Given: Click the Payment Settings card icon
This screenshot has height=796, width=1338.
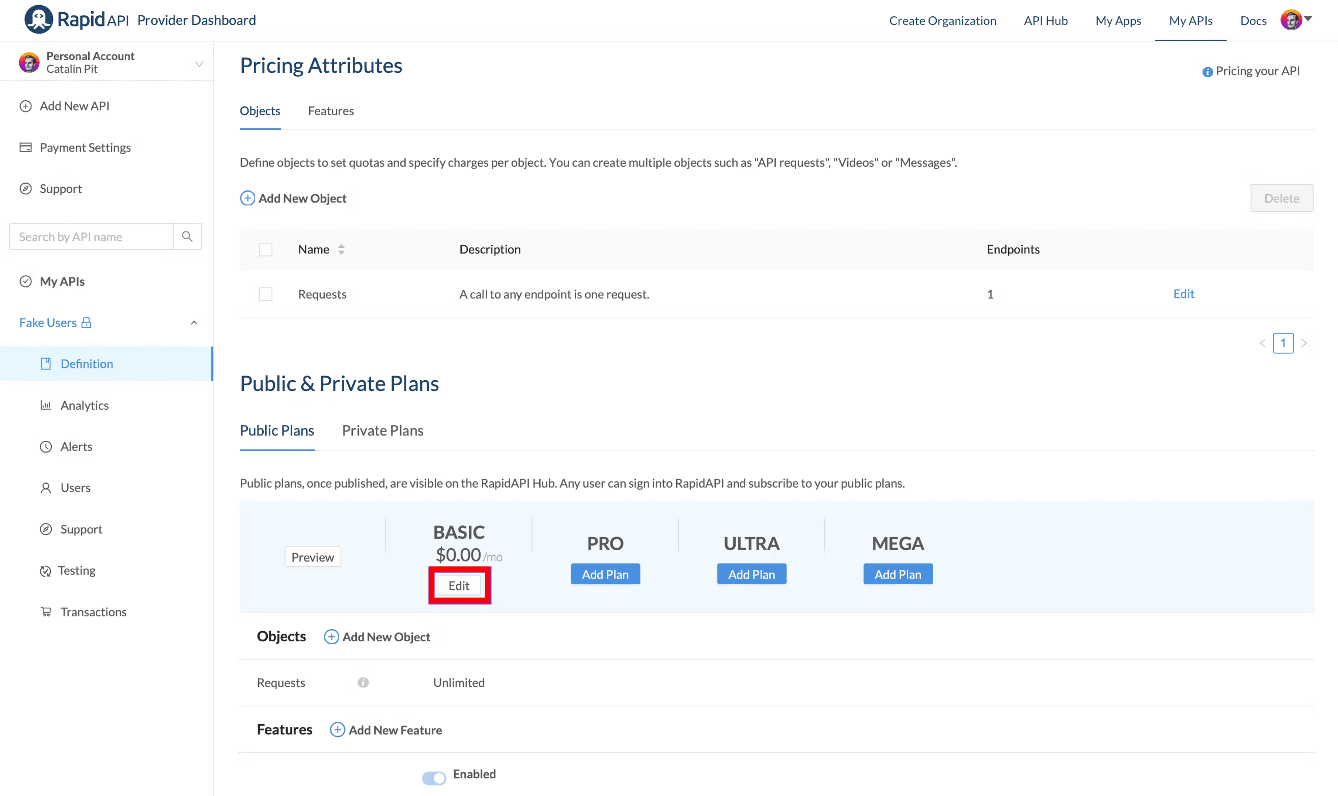Looking at the screenshot, I should 26,148.
